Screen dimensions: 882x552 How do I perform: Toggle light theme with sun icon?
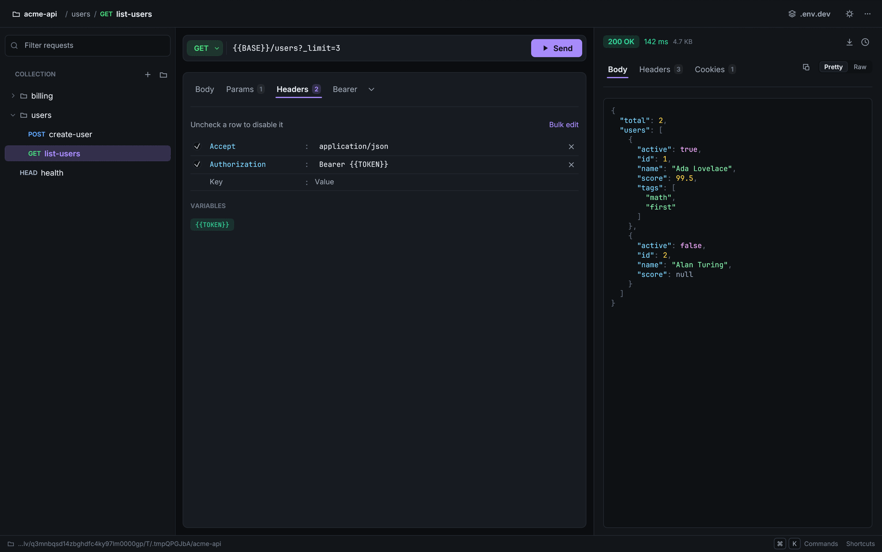(850, 14)
